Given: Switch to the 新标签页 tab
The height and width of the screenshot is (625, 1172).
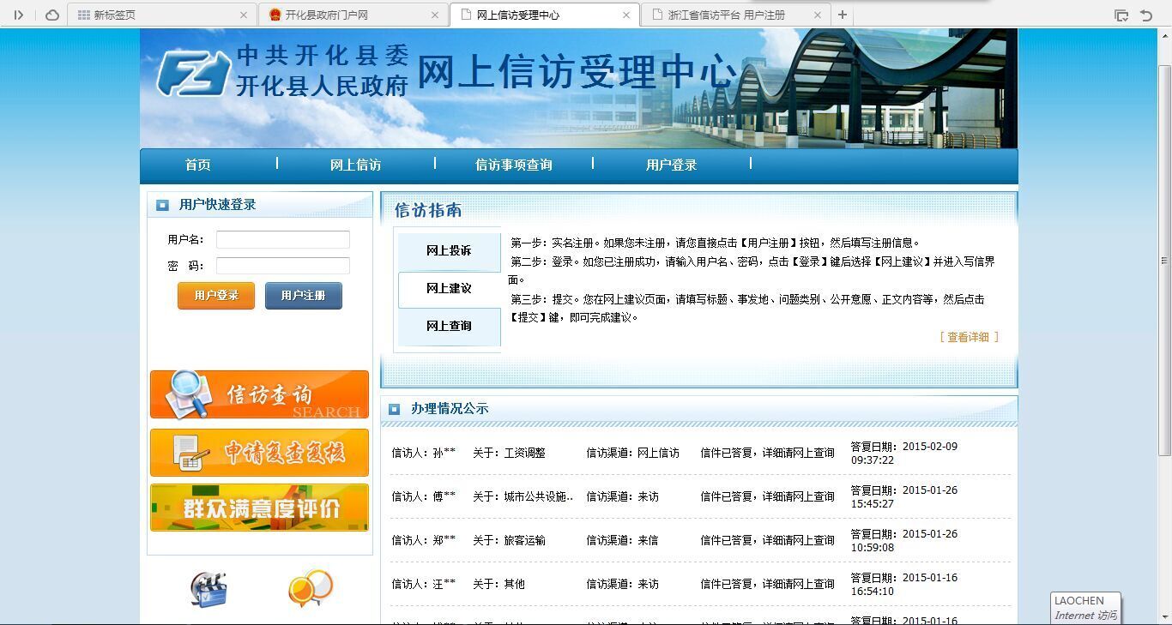Looking at the screenshot, I should click(161, 15).
